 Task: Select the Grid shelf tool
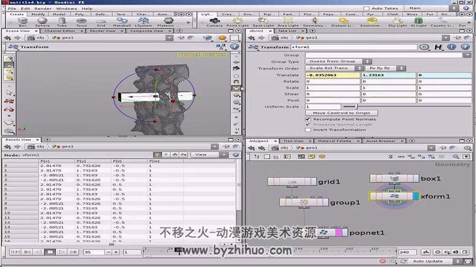101,22
